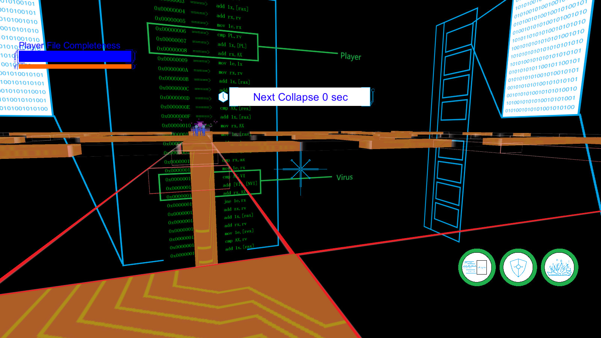Click the 'jne le, rx' instruction
The image size is (601, 338).
point(235,201)
